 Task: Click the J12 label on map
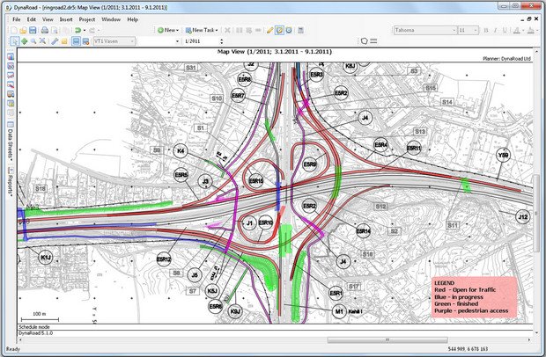pyautogui.click(x=523, y=217)
